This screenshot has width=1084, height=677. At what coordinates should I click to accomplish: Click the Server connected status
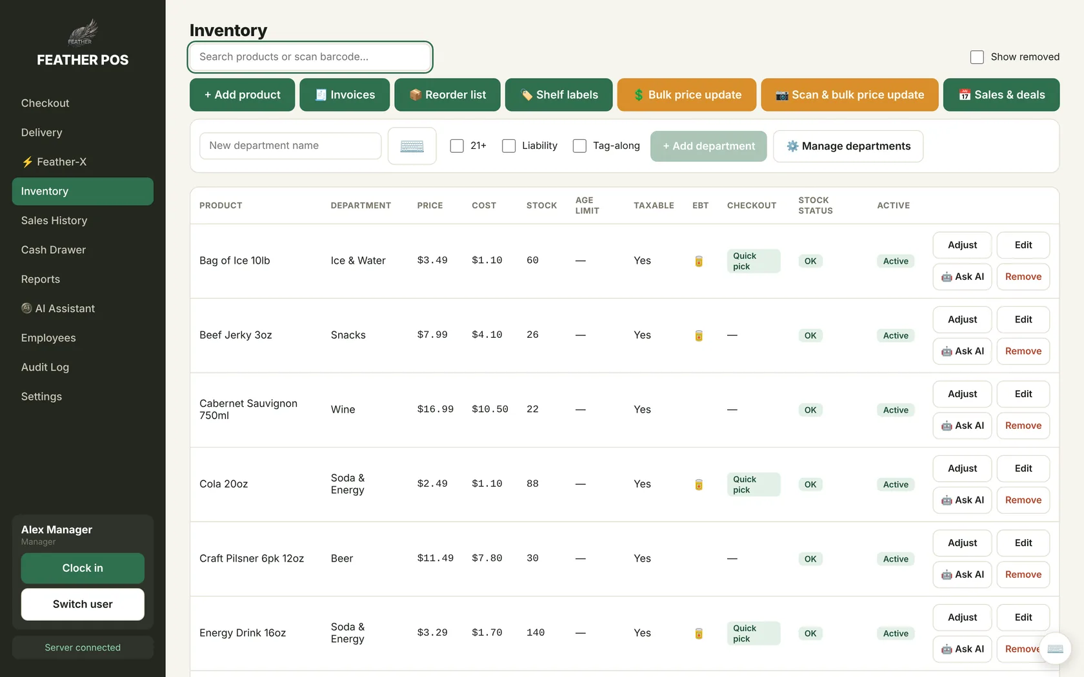[83, 647]
